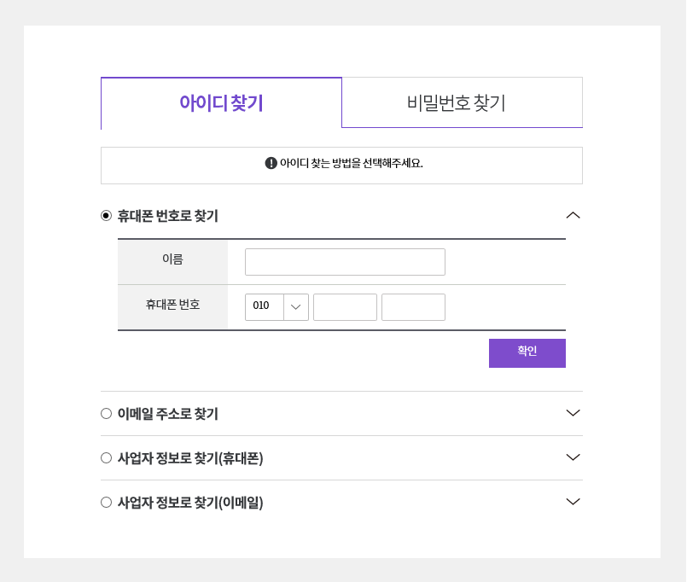This screenshot has width=687, height=582.
Task: Choose 사업자 정보로 찾기(이메일) radio option
Action: point(106,503)
